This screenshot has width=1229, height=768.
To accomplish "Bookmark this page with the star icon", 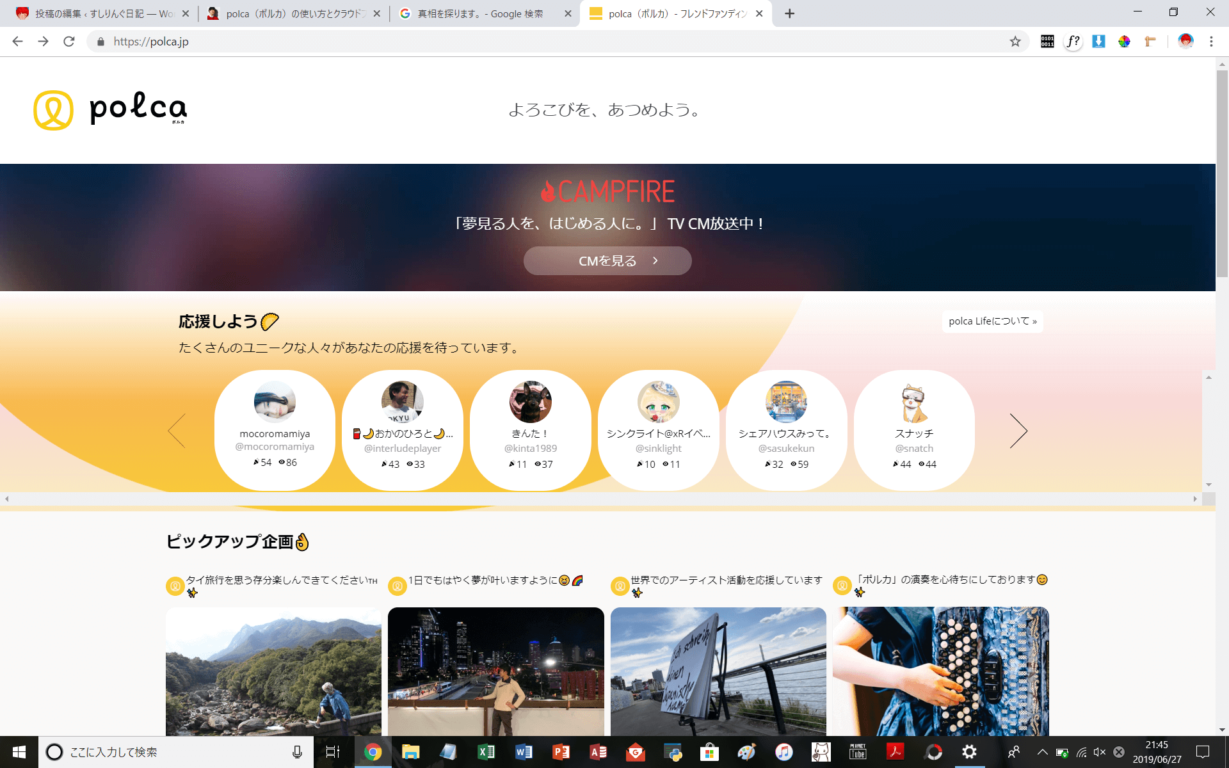I will point(1015,42).
